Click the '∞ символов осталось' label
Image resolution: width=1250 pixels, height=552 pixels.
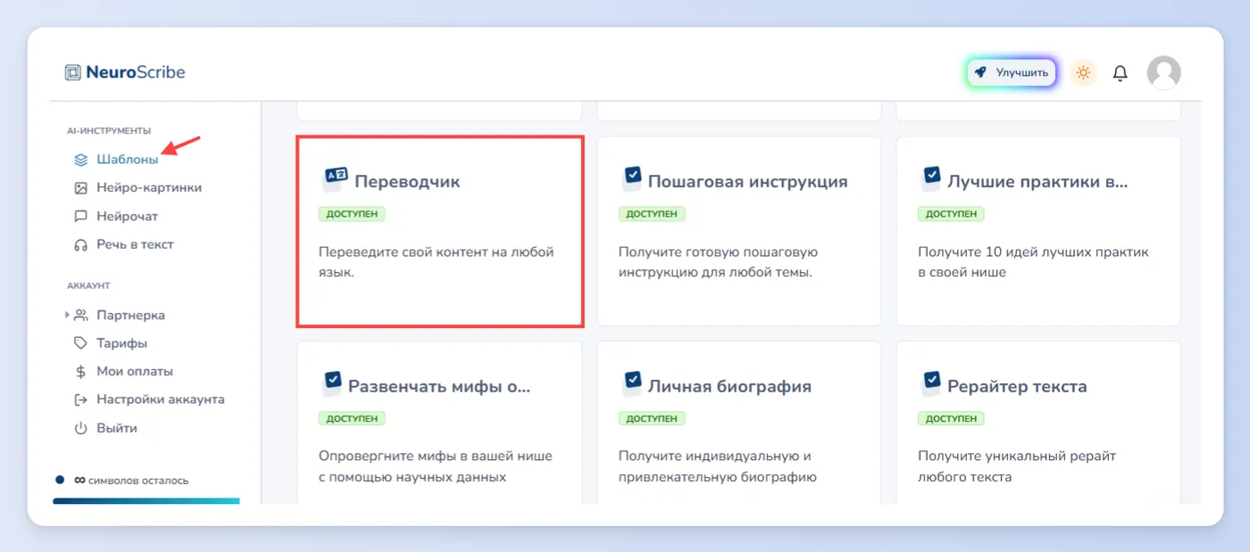(x=130, y=480)
